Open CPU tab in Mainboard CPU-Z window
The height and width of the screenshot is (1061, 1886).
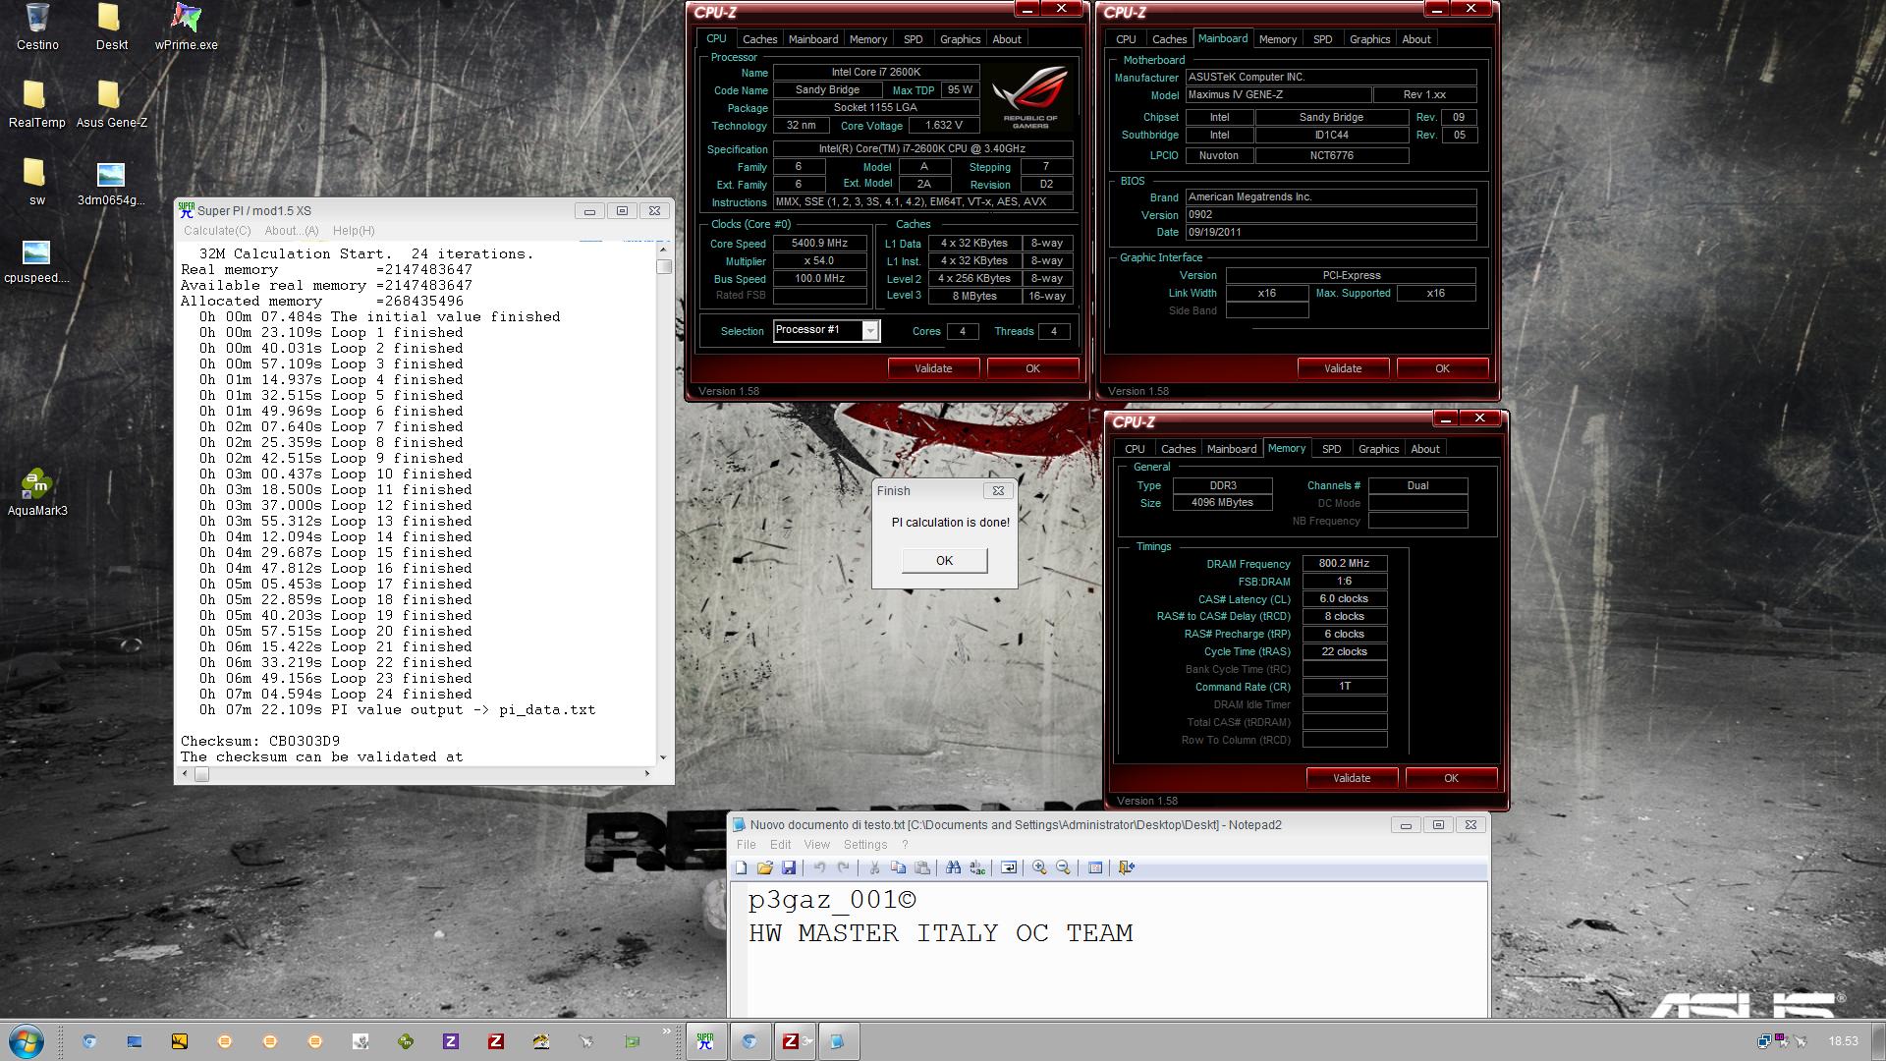(1126, 39)
